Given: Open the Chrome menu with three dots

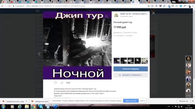Looking at the screenshot, I should (x=193, y=6).
